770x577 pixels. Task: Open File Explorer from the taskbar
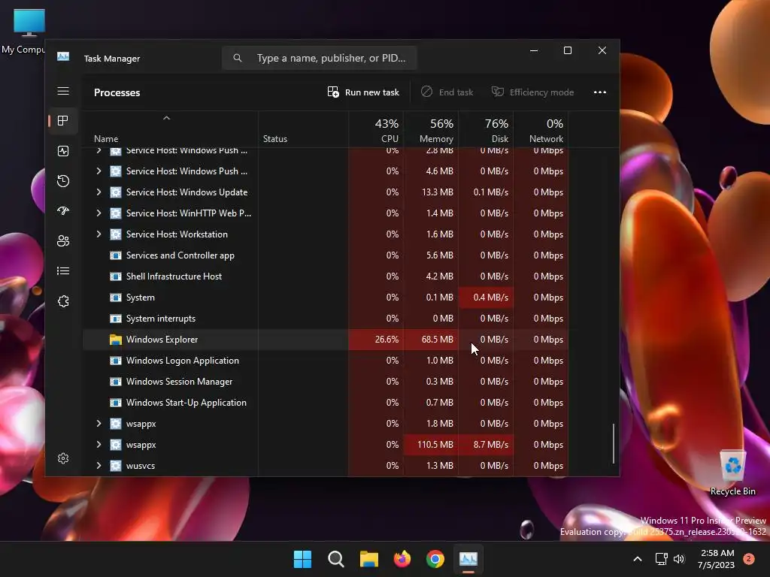click(x=368, y=559)
